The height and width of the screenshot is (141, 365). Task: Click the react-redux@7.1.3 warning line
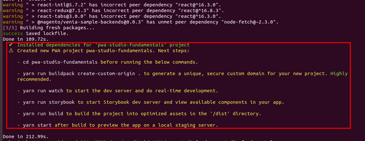coord(113,11)
